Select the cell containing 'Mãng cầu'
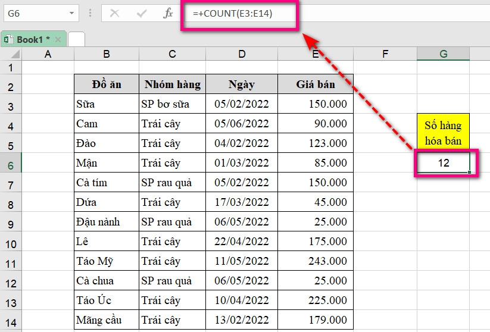Viewport: 490px width, 332px height. [x=107, y=320]
